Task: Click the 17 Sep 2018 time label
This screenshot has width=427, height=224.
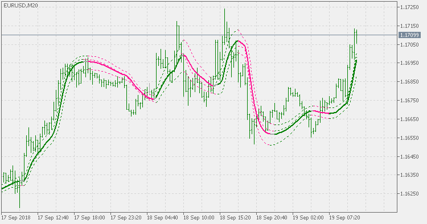Action: 16,218
